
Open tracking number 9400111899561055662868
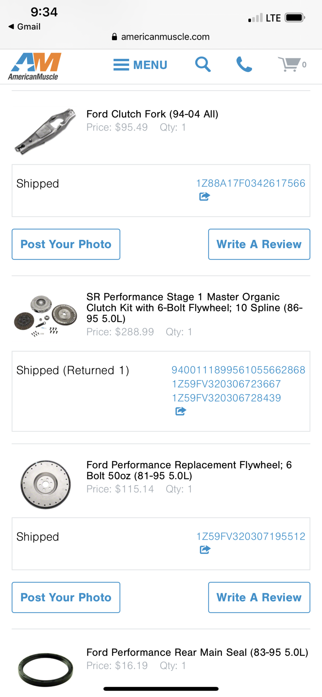pos(238,370)
